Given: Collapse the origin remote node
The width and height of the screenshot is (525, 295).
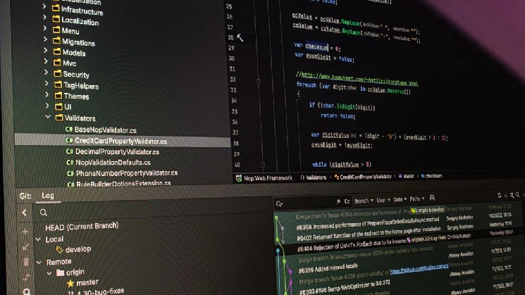Looking at the screenshot, I should (x=49, y=273).
